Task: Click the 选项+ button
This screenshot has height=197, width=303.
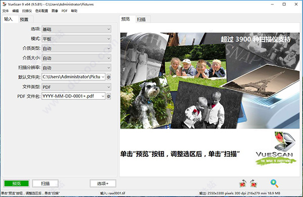Action: coord(103,183)
